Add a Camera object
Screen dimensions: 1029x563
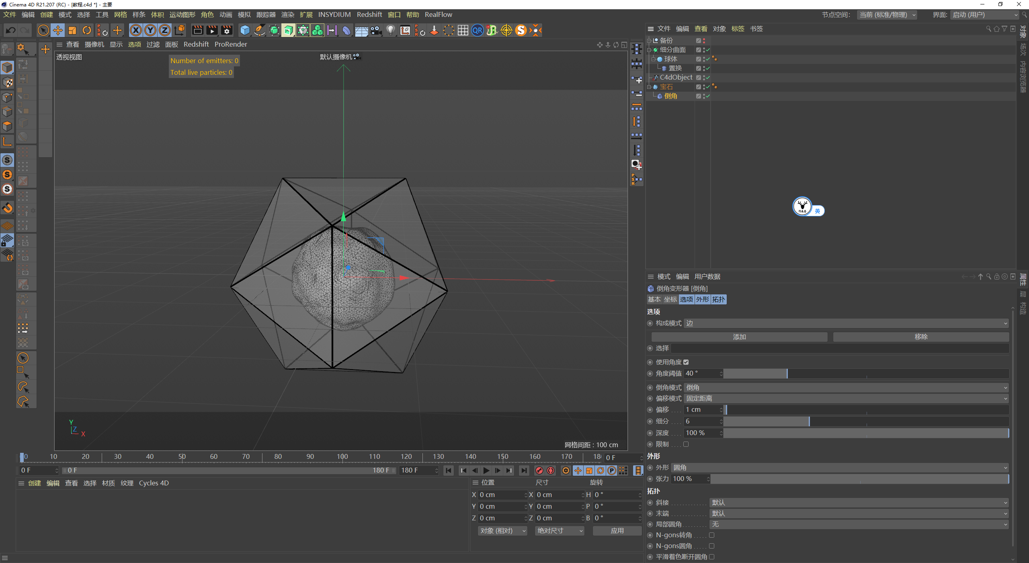coord(376,30)
